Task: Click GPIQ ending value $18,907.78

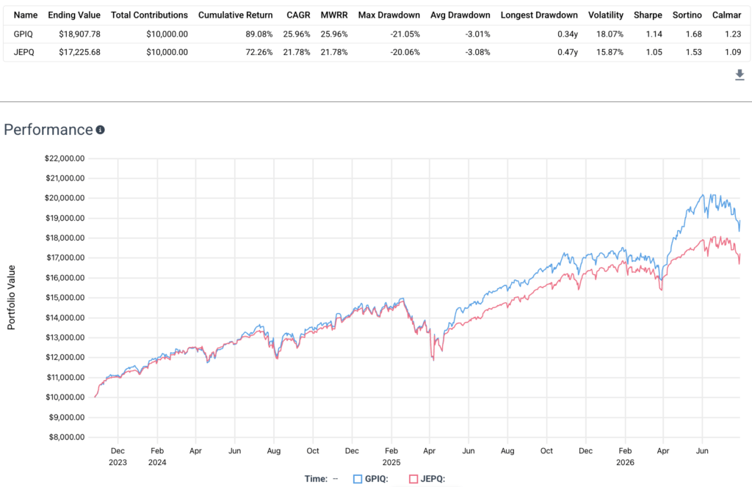Action: [x=79, y=34]
